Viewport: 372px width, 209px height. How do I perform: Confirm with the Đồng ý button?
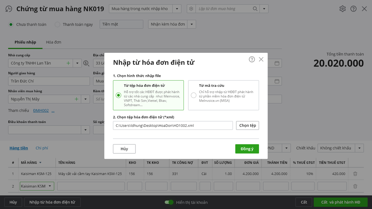coord(247,149)
